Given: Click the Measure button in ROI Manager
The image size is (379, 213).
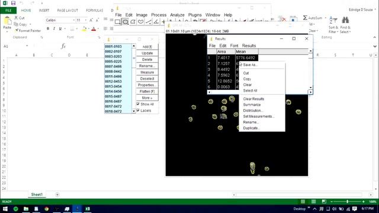Looking at the screenshot, I should click(x=147, y=72).
